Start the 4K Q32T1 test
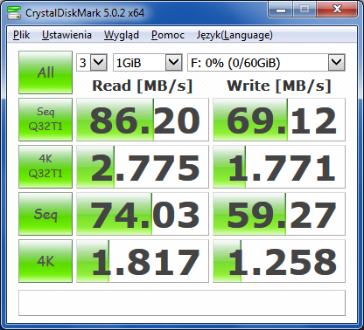 coord(45,167)
